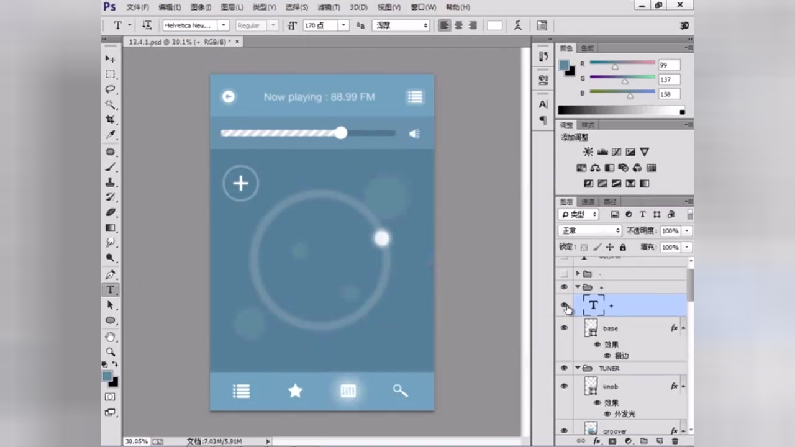Select the Lasso tool
The image size is (795, 447).
(x=111, y=89)
